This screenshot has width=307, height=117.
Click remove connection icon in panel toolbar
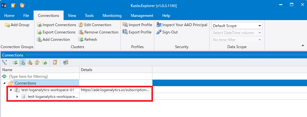[30, 62]
